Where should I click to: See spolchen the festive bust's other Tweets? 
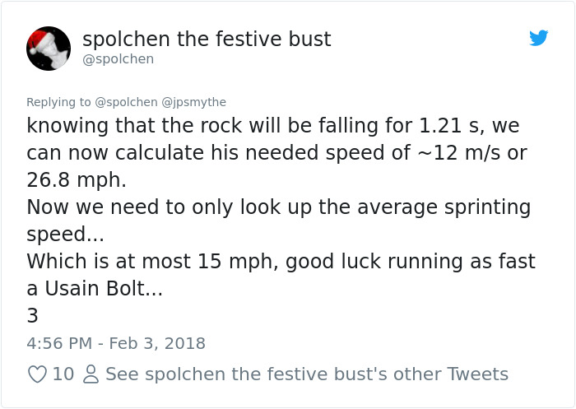306,374
